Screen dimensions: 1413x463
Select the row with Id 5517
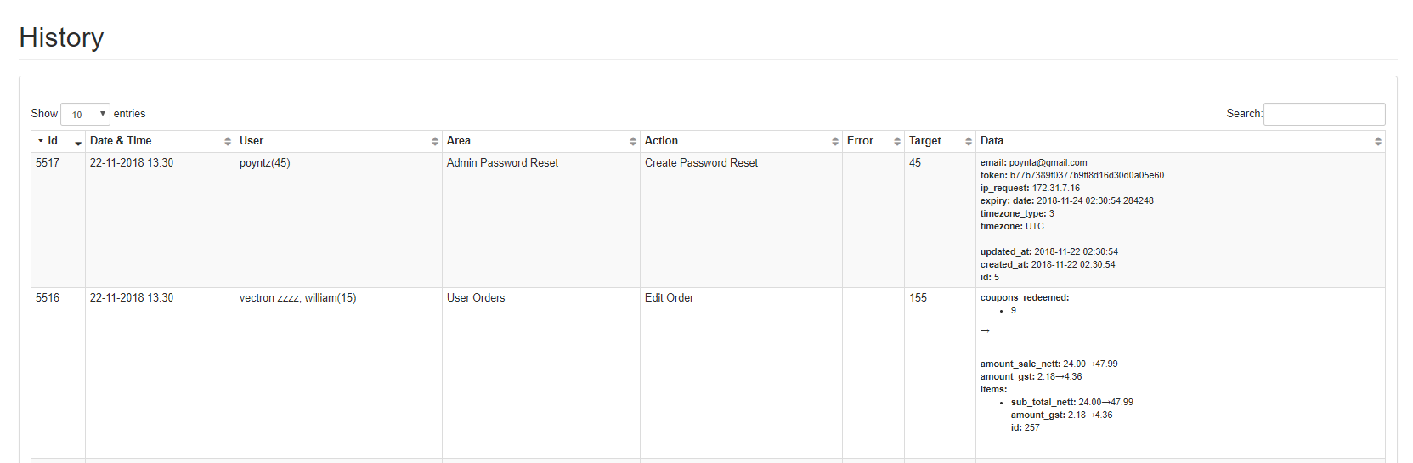click(x=48, y=163)
